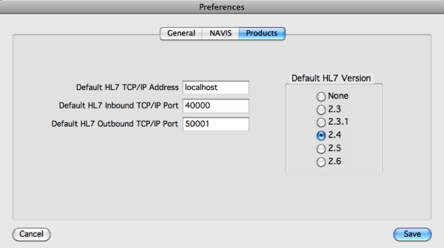Click the Default HL7 TCP/IP Address label
444x248 pixels.
click(x=127, y=88)
